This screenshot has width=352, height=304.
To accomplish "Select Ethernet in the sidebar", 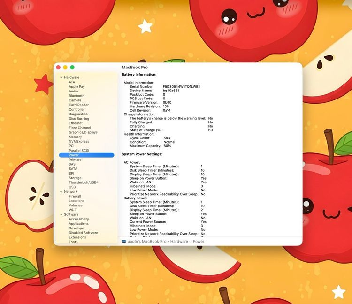I will click(x=76, y=123).
